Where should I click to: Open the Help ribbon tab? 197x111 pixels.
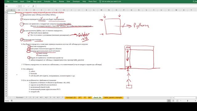84,1
